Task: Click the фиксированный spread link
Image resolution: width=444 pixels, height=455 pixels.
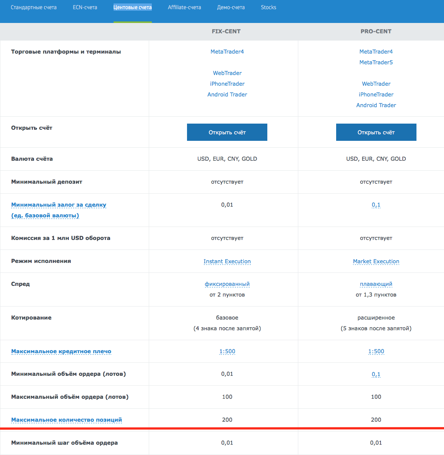Action: point(227,284)
